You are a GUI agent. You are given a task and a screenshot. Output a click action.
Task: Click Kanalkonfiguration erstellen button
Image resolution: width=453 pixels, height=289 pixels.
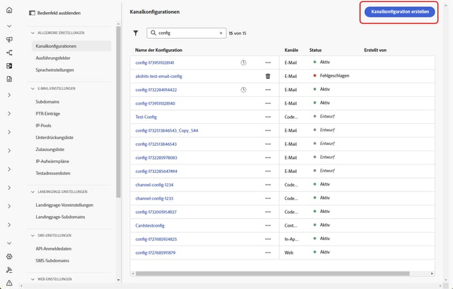pyautogui.click(x=399, y=12)
